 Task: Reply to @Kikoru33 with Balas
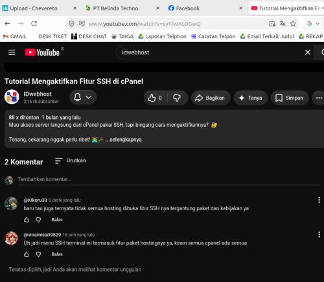click(57, 220)
